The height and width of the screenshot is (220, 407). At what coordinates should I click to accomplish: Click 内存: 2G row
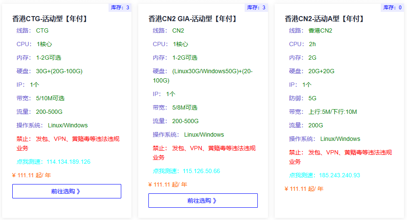(x=303, y=58)
